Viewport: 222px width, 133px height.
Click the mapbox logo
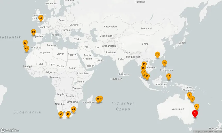pyautogui.click(x=10, y=130)
